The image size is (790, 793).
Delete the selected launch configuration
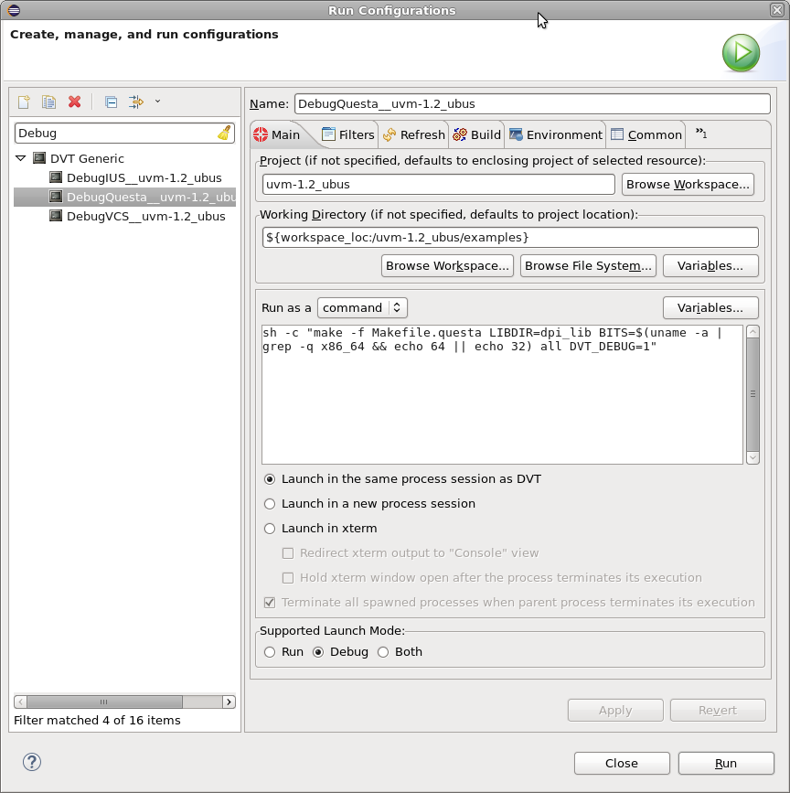75,102
